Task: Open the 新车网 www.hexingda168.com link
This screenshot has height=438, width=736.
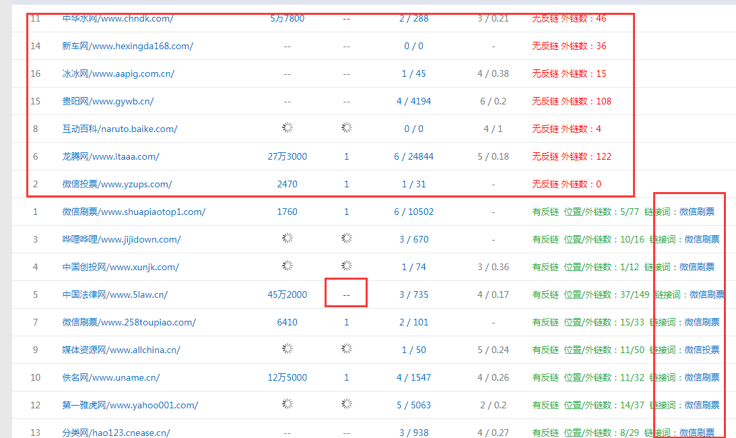Action: [127, 46]
